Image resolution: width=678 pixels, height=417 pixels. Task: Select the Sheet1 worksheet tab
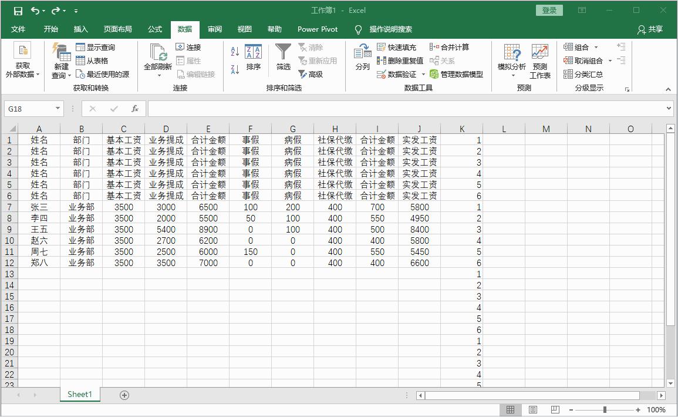(x=80, y=394)
